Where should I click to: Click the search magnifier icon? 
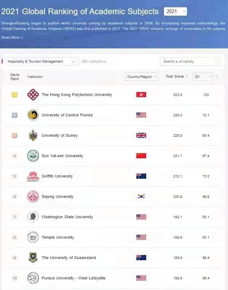[x=217, y=61]
